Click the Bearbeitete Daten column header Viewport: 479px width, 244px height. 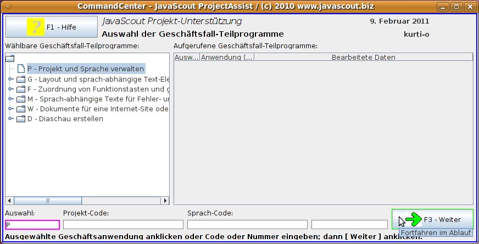363,57
